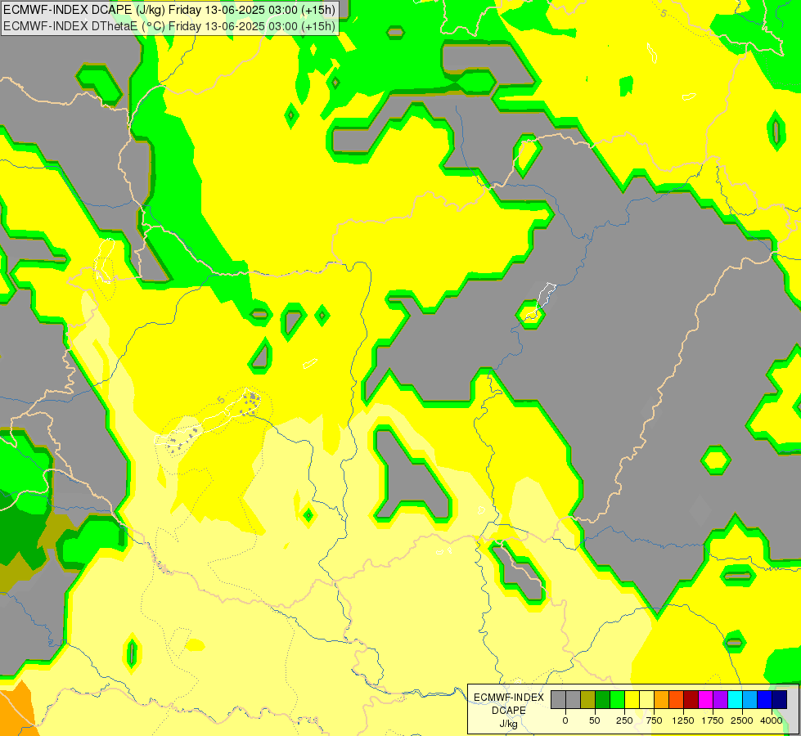Select the dark green legend swatch
Image resolution: width=801 pixels, height=736 pixels.
(x=603, y=699)
